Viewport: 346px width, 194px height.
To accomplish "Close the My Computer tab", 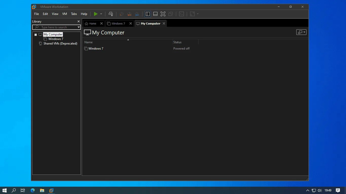I will coord(164,24).
